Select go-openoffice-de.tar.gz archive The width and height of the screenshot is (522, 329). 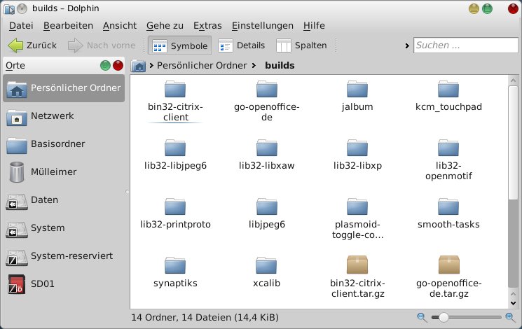448,277
